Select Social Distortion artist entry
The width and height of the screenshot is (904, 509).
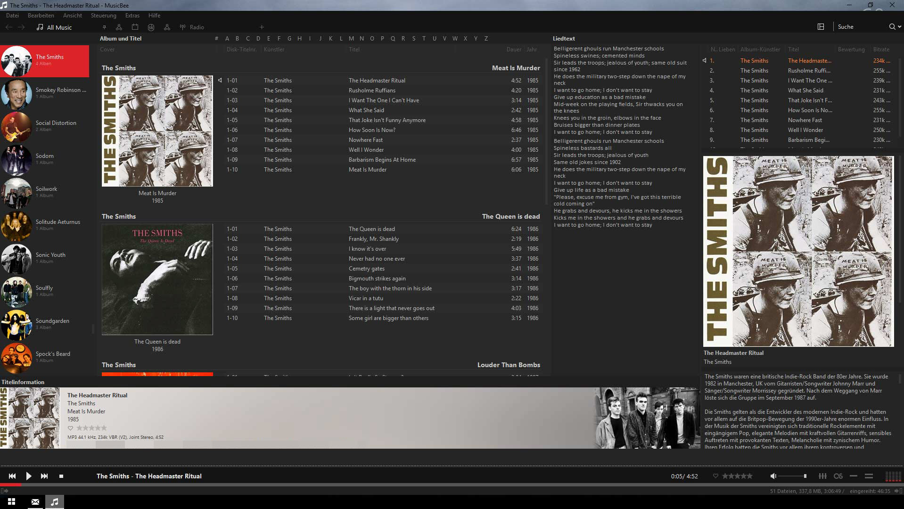pyautogui.click(x=44, y=126)
